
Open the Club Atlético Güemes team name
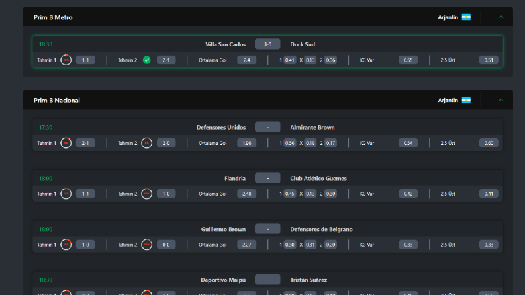coord(318,179)
